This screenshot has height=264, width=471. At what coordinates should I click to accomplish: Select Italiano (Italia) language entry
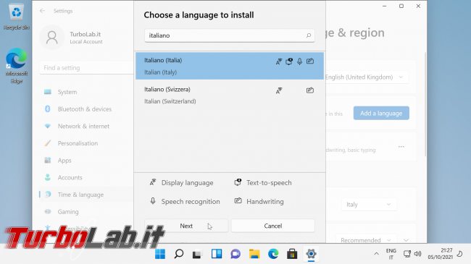tap(230, 66)
